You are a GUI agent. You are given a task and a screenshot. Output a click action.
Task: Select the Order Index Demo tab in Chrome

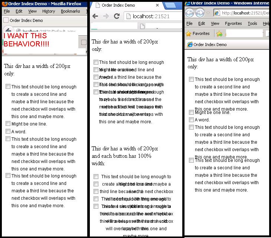pyautogui.click(x=127, y=5)
